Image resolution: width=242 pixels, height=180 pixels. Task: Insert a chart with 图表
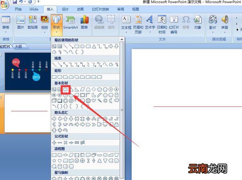point(84,22)
